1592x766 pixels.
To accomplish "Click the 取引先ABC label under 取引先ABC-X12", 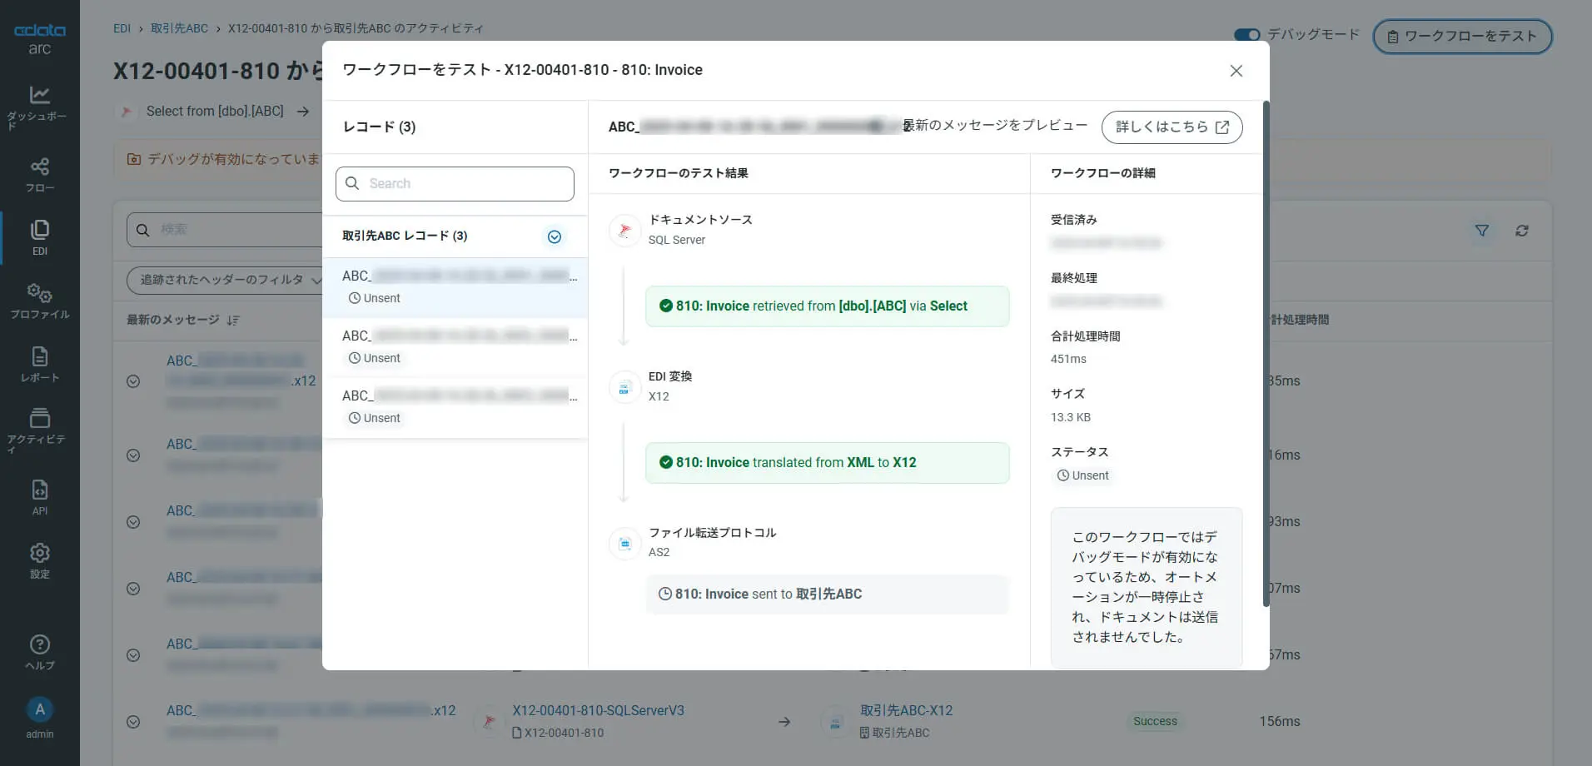I will (894, 734).
